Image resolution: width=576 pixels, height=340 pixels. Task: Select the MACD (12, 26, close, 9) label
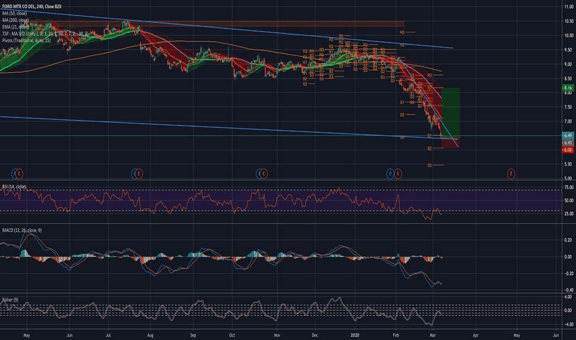22,230
